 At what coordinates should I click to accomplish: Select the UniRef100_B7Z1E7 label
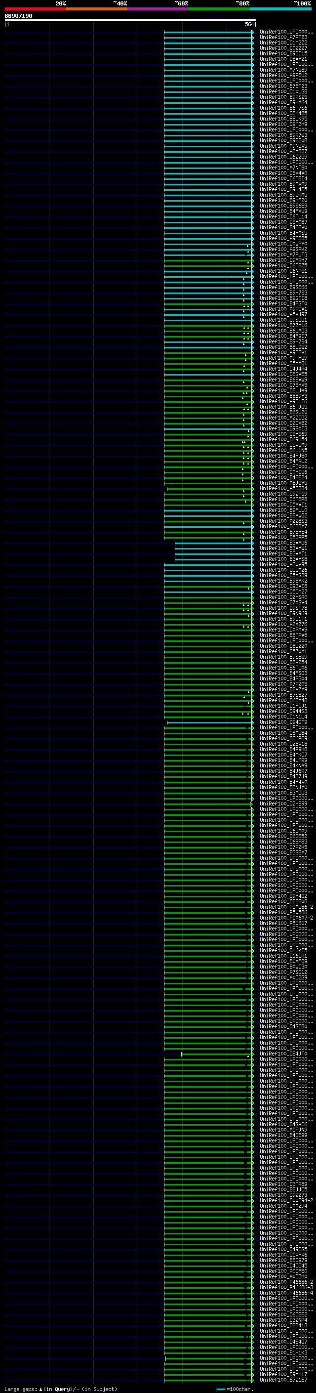pos(283,1380)
